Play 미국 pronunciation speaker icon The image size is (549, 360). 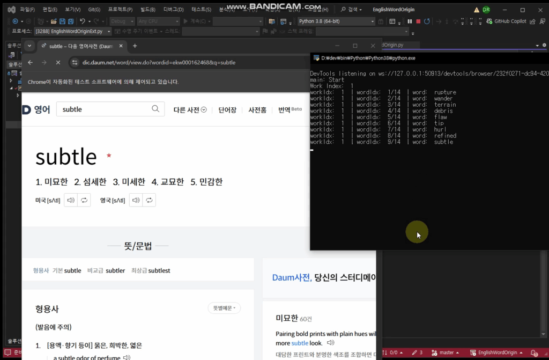[x=71, y=200]
